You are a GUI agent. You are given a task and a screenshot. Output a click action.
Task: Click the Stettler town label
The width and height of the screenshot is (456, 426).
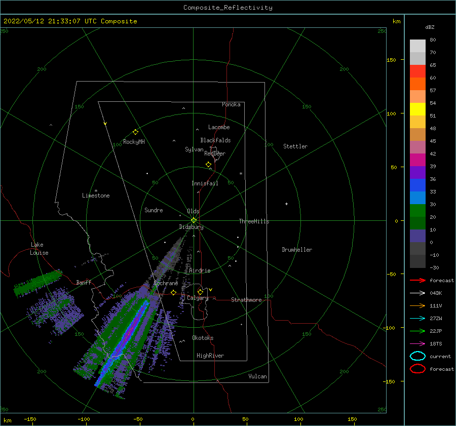coord(295,146)
